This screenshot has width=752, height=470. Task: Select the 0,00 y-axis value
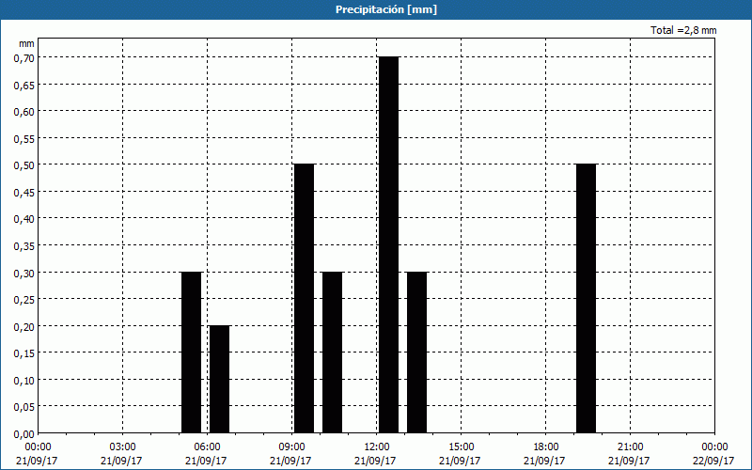click(x=24, y=434)
